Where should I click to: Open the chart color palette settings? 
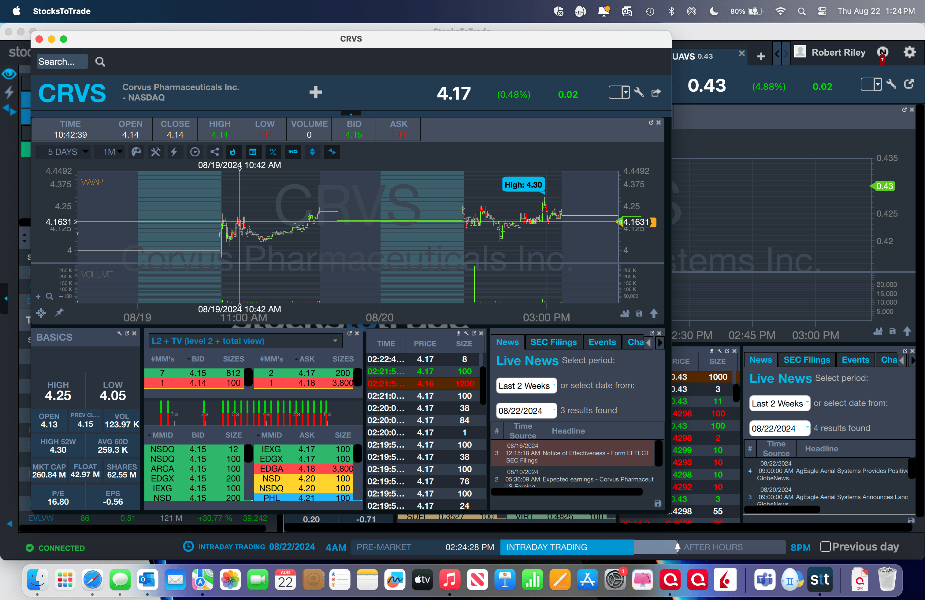[x=136, y=152]
